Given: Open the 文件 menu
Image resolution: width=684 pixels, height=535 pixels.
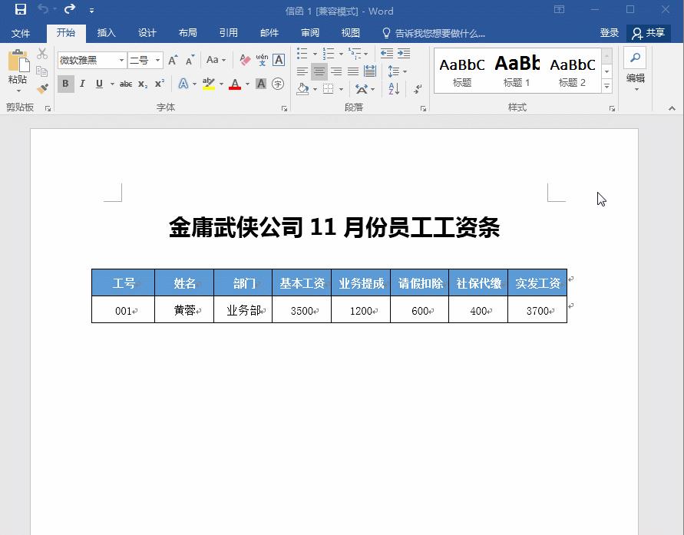Looking at the screenshot, I should click(x=22, y=33).
